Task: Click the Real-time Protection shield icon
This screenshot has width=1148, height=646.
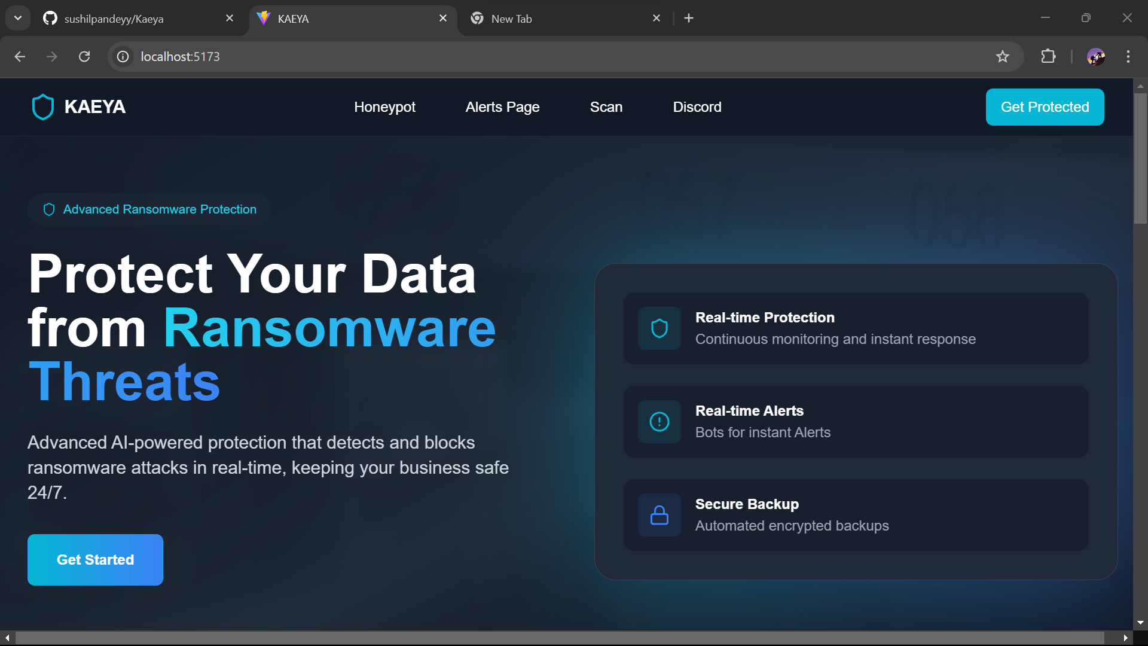Action: click(x=659, y=328)
